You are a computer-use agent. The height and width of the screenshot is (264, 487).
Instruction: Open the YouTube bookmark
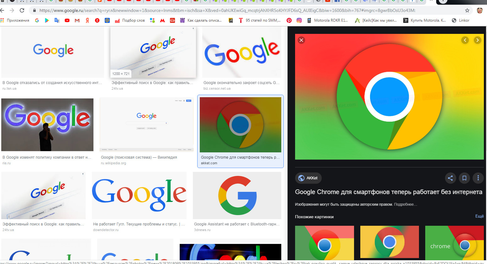click(67, 20)
